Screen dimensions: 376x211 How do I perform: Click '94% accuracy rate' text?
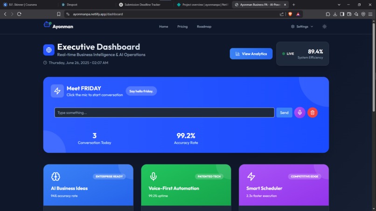coord(64,196)
